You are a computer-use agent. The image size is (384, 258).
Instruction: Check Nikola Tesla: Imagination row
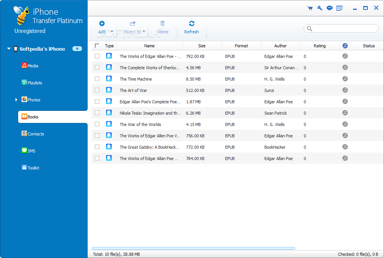[97, 113]
